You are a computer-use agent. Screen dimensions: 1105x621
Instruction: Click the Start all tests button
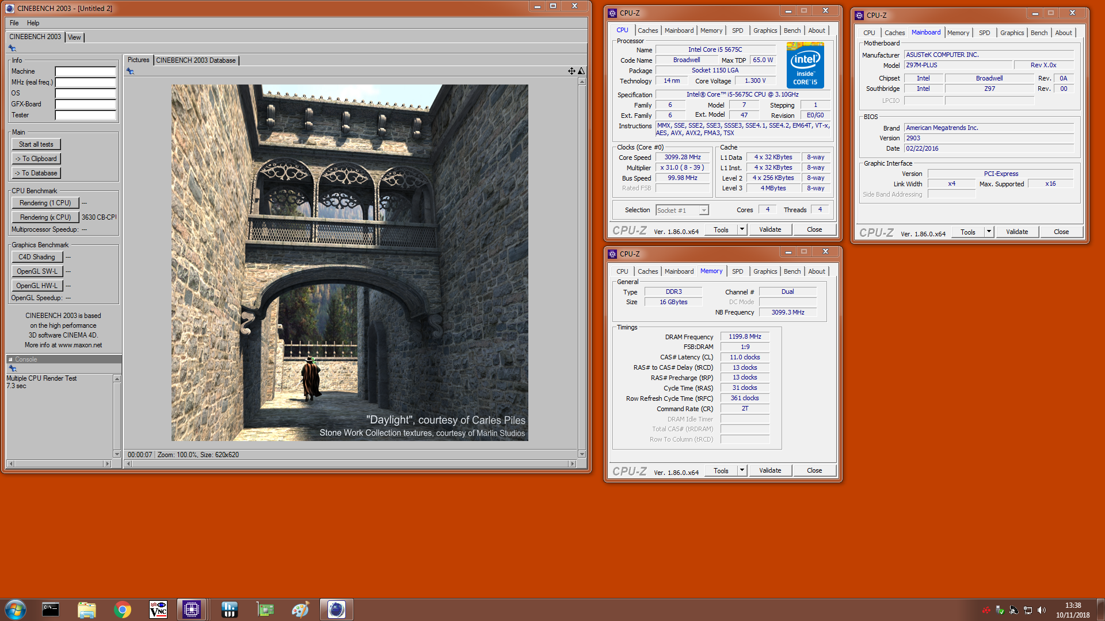click(36, 144)
